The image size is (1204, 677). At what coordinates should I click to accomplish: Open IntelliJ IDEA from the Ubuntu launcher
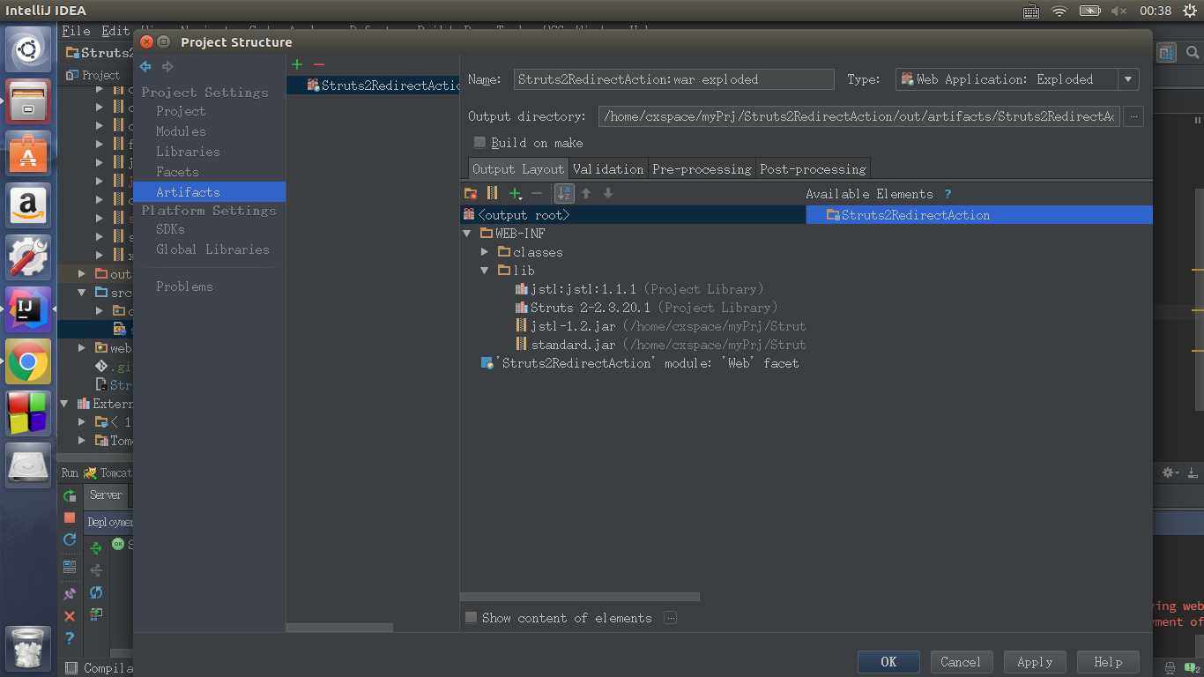click(x=28, y=309)
